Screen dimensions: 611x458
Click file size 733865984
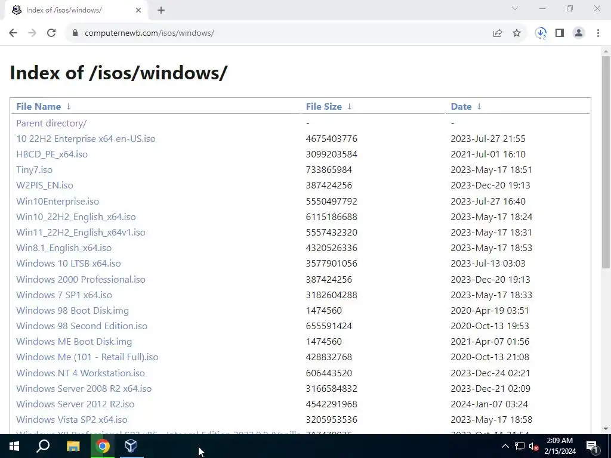329,170
